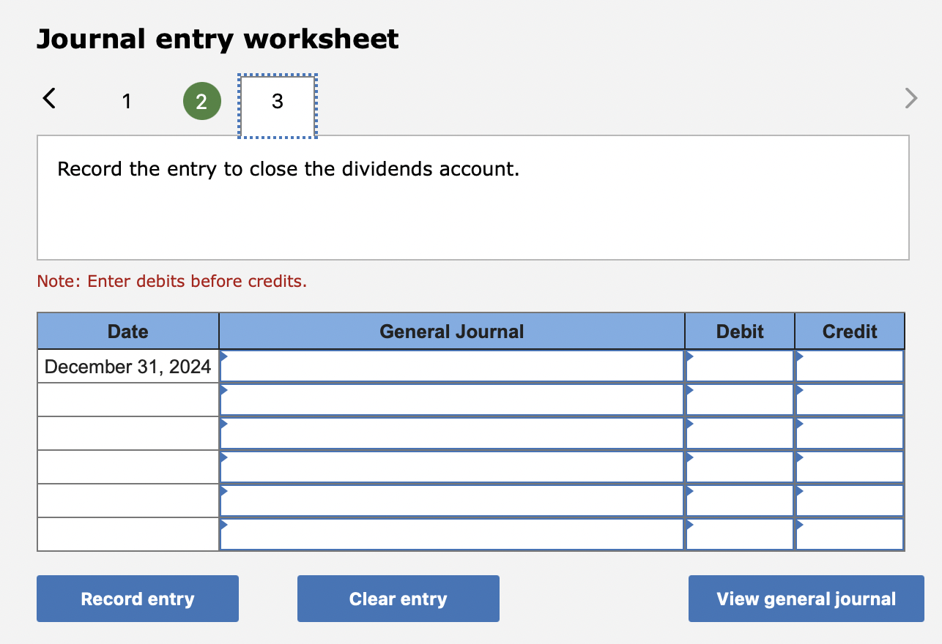942x644 pixels.
Task: Open View general journal
Action: [x=806, y=599]
